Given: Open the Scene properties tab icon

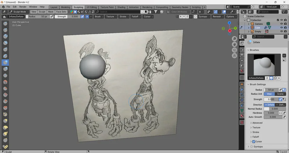Looking at the screenshot, I should tap(242, 66).
